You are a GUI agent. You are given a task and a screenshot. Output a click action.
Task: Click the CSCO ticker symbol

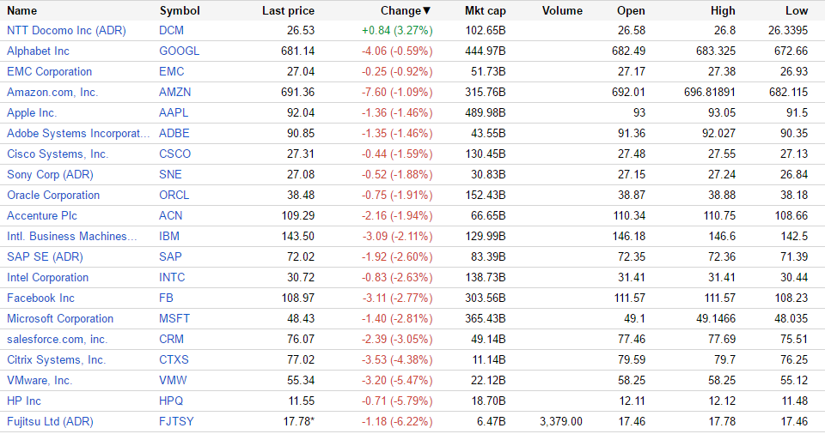[x=175, y=154]
